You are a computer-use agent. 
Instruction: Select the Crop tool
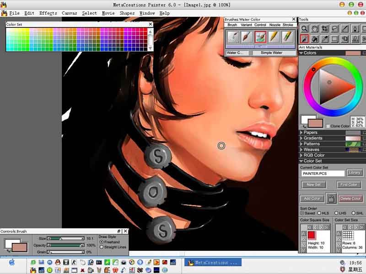pyautogui.click(x=325, y=29)
